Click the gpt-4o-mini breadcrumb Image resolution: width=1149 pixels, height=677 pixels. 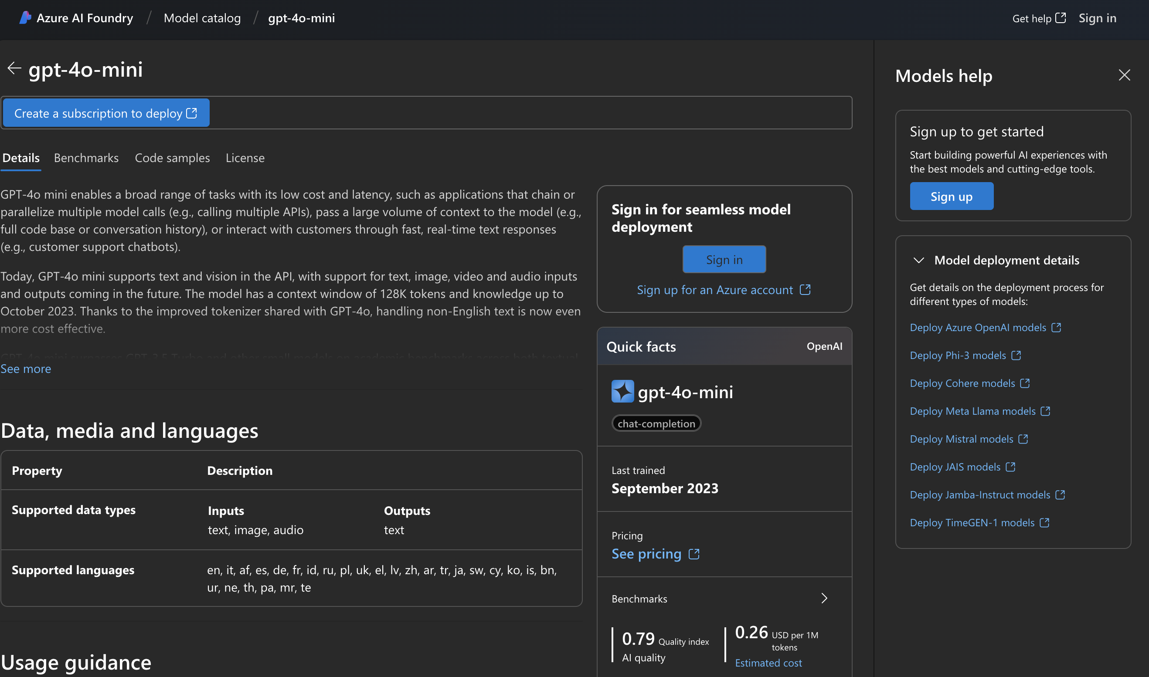click(302, 18)
